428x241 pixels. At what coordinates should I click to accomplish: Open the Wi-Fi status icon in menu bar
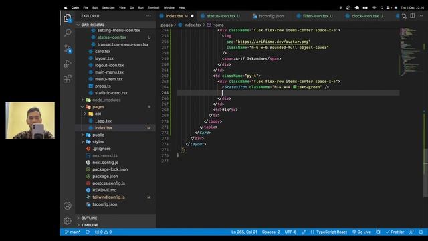click(x=374, y=7)
